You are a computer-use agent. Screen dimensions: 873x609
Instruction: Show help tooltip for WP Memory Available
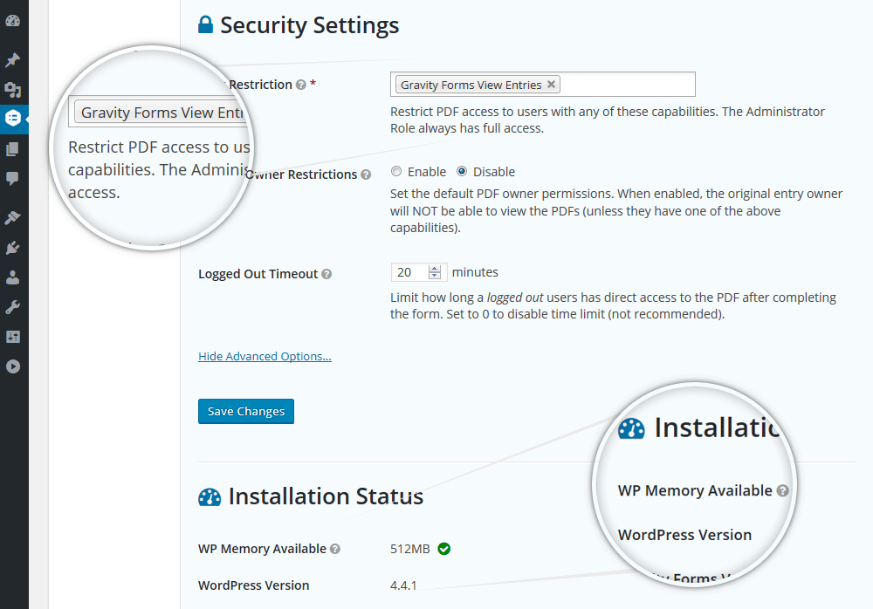[x=335, y=549]
